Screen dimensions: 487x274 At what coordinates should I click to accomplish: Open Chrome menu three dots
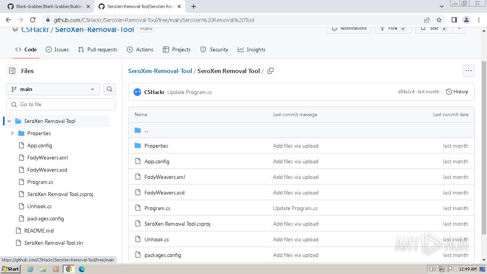(x=479, y=20)
